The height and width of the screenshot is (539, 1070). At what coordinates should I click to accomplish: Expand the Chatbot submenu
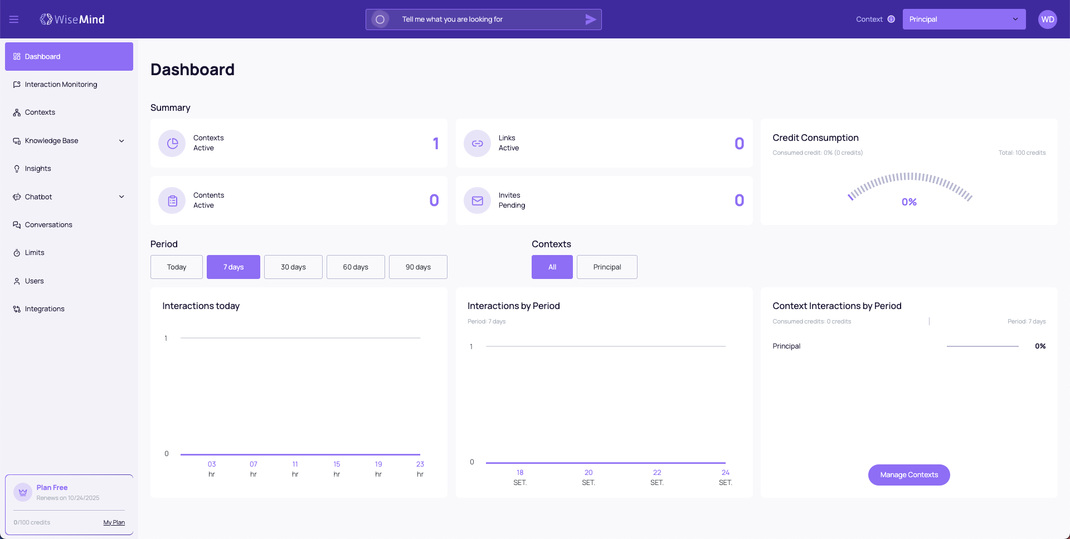coord(121,197)
